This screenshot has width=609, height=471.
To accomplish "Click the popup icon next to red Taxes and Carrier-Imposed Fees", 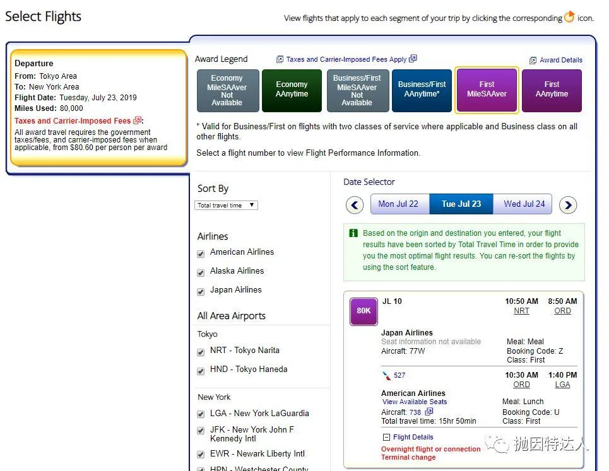I will pyautogui.click(x=138, y=120).
